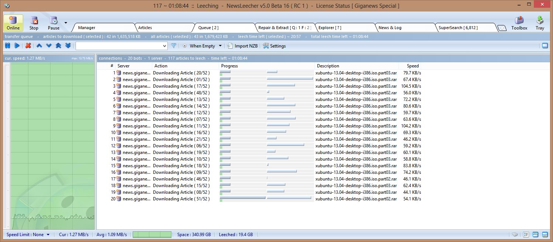Click progress bar of Article ( 13/52 ) row
Viewport: 553px width, 242px height.
(x=267, y=99)
